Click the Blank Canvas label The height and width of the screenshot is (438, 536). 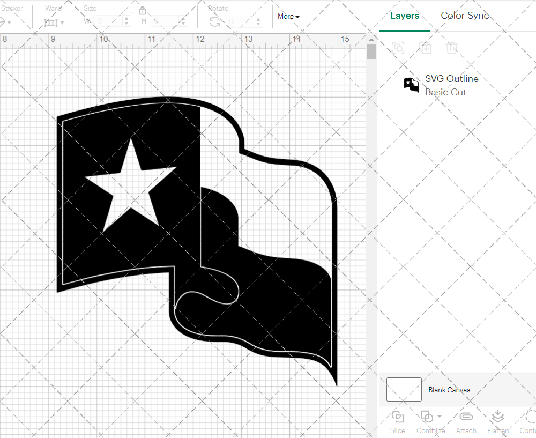coord(449,390)
